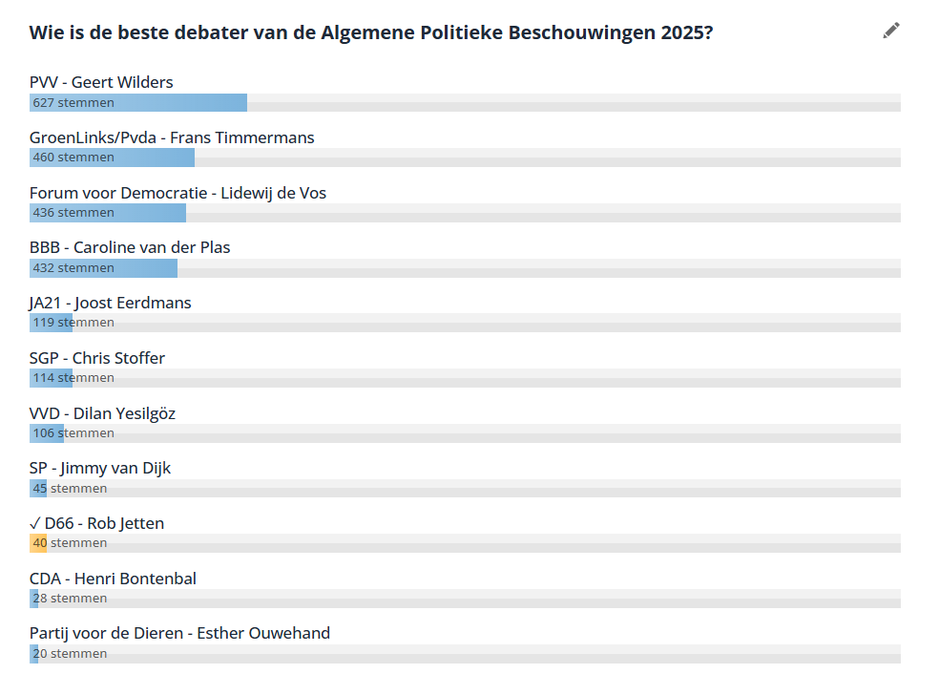
Task: Click the pencil edit icon
Action: 891,31
